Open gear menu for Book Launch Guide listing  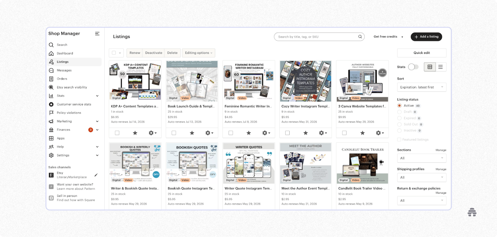(210, 133)
